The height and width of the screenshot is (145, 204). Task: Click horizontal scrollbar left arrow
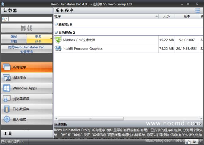point(56,118)
